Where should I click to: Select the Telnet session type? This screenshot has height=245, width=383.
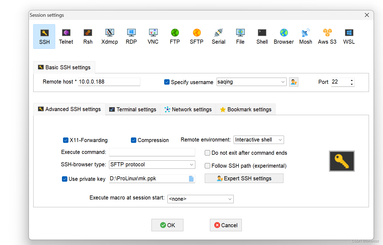click(66, 36)
